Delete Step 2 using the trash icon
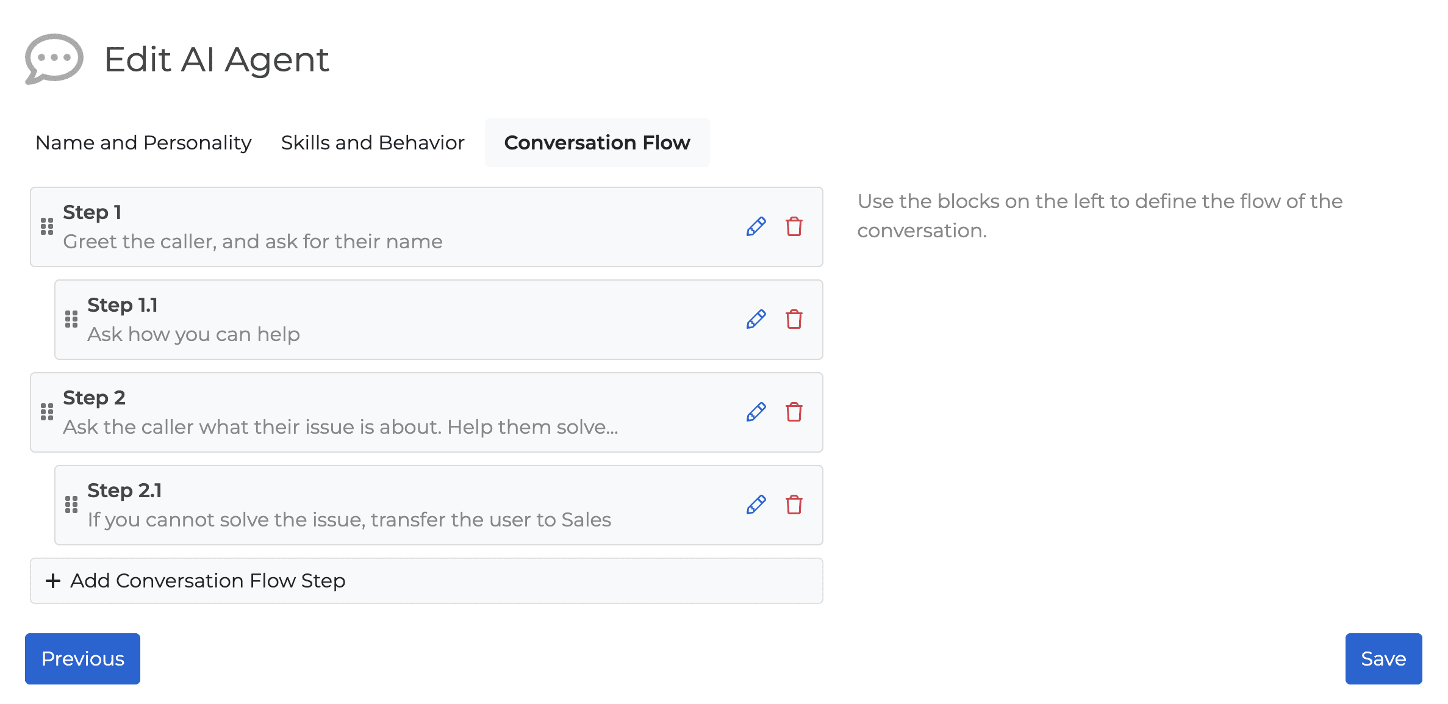 pyautogui.click(x=794, y=412)
